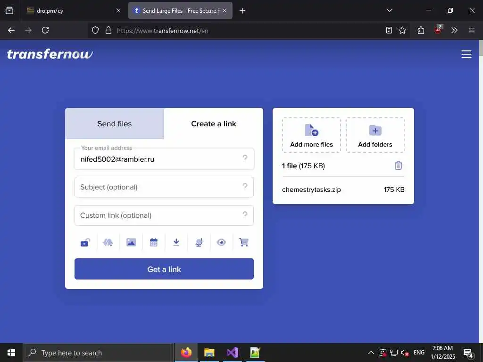Screen dimensions: 483x362
Task: Open Notepad++ from the taskbar
Action: [255, 353]
